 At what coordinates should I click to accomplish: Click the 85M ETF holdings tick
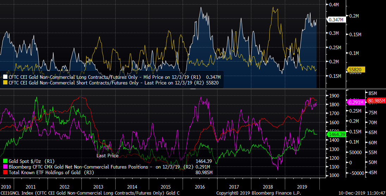pos(373,93)
